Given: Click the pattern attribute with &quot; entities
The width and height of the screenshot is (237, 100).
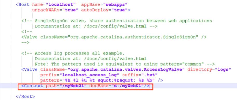Looking at the screenshot, I should tap(97, 80).
